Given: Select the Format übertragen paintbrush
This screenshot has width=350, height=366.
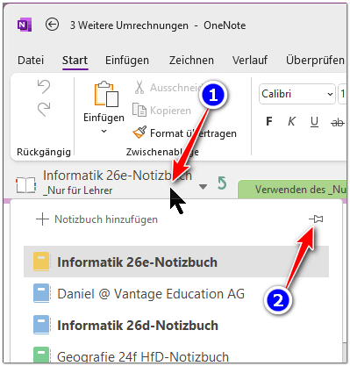Looking at the screenshot, I should point(139,133).
